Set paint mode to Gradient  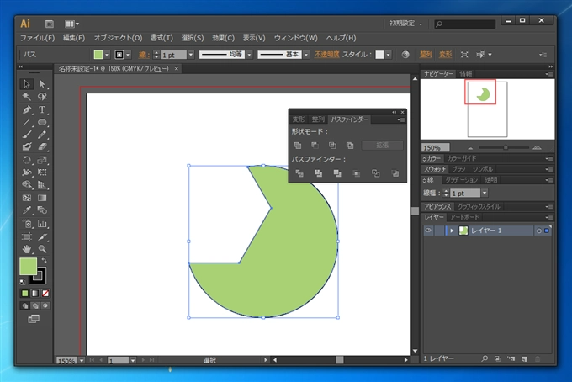tap(35, 294)
